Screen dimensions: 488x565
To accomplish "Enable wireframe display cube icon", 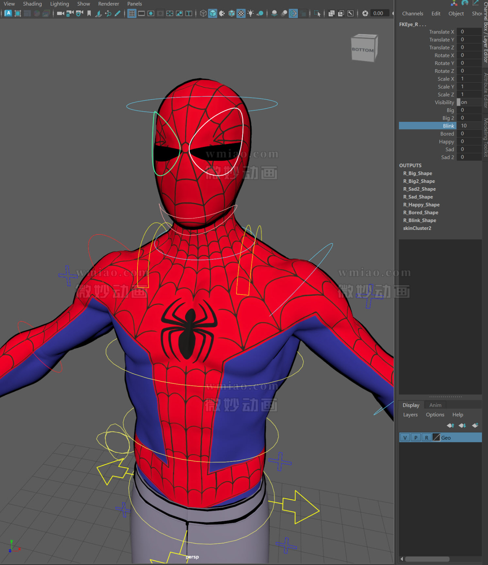I will click(203, 13).
